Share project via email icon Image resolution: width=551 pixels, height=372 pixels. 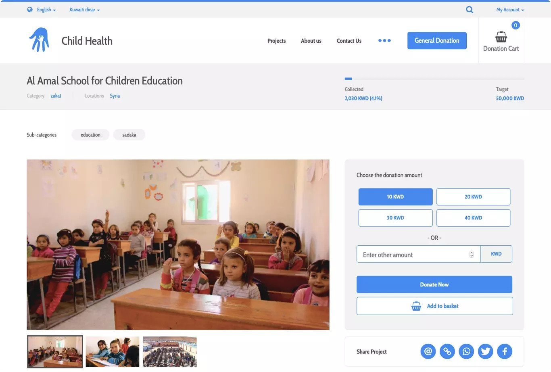coord(428,351)
